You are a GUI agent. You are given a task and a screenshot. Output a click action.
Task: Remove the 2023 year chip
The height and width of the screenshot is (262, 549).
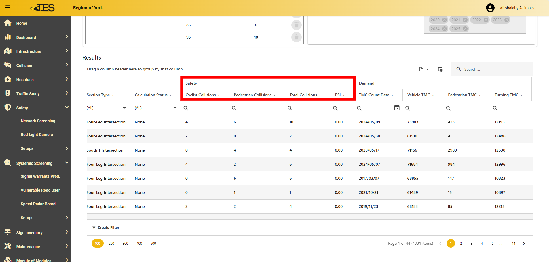pyautogui.click(x=507, y=20)
